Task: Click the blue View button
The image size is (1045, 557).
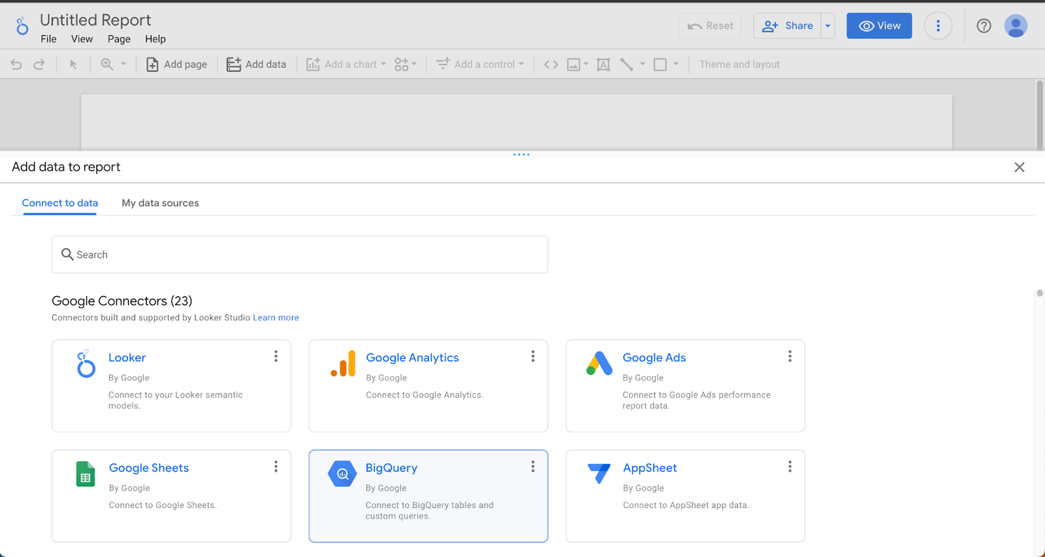Action: (x=879, y=26)
